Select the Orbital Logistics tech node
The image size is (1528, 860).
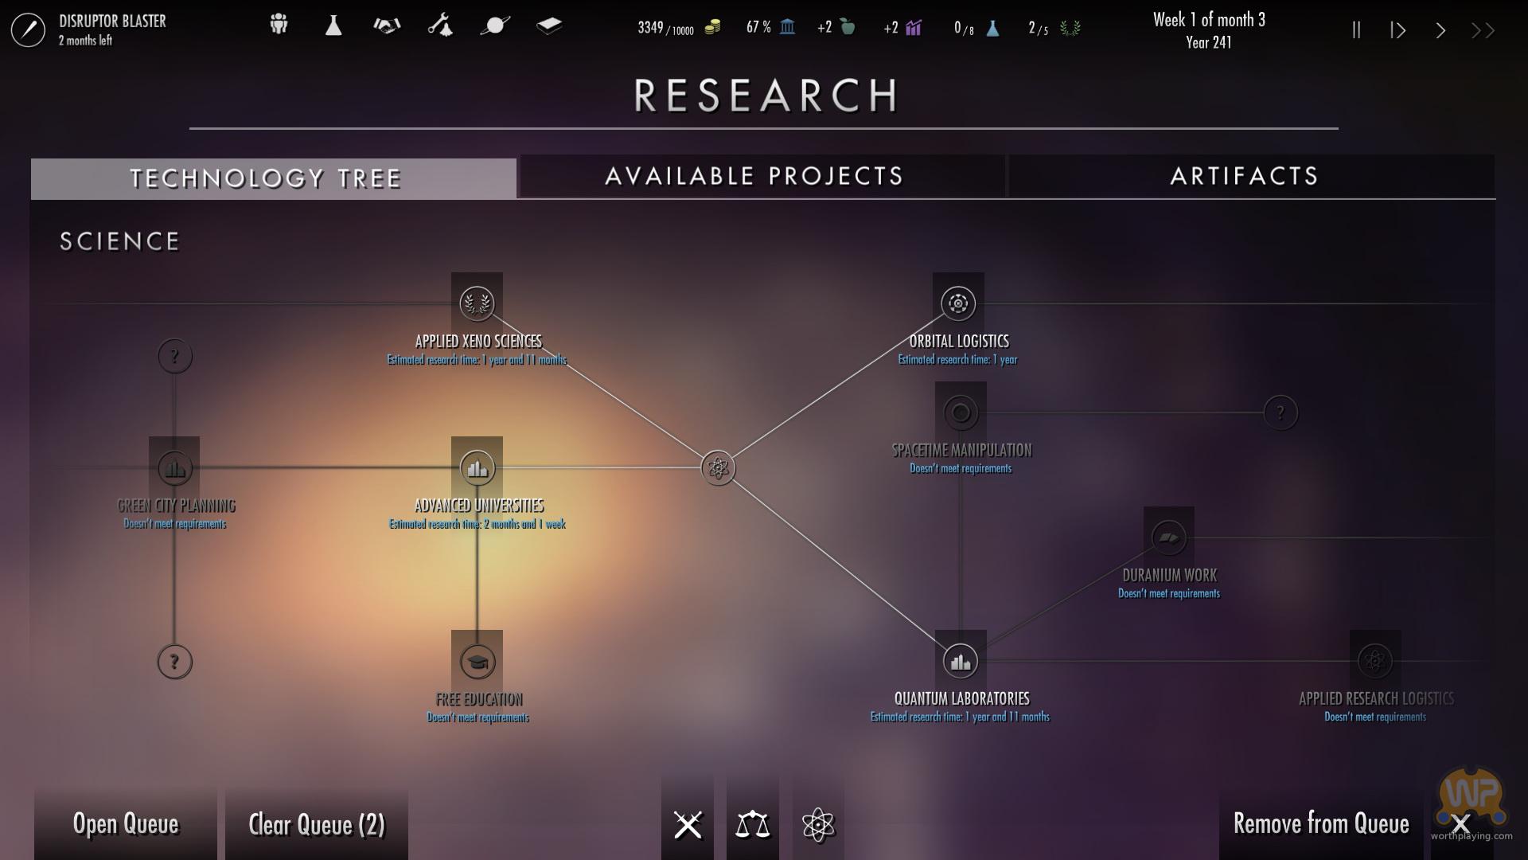tap(958, 303)
